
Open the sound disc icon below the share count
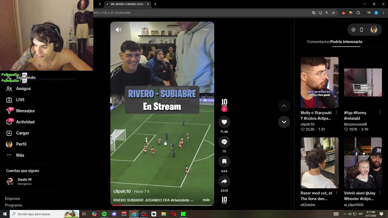224,200
